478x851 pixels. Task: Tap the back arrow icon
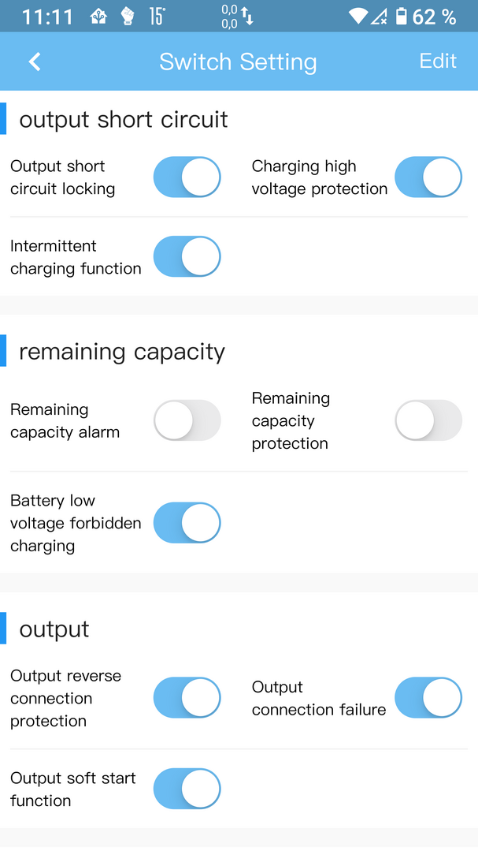(35, 62)
